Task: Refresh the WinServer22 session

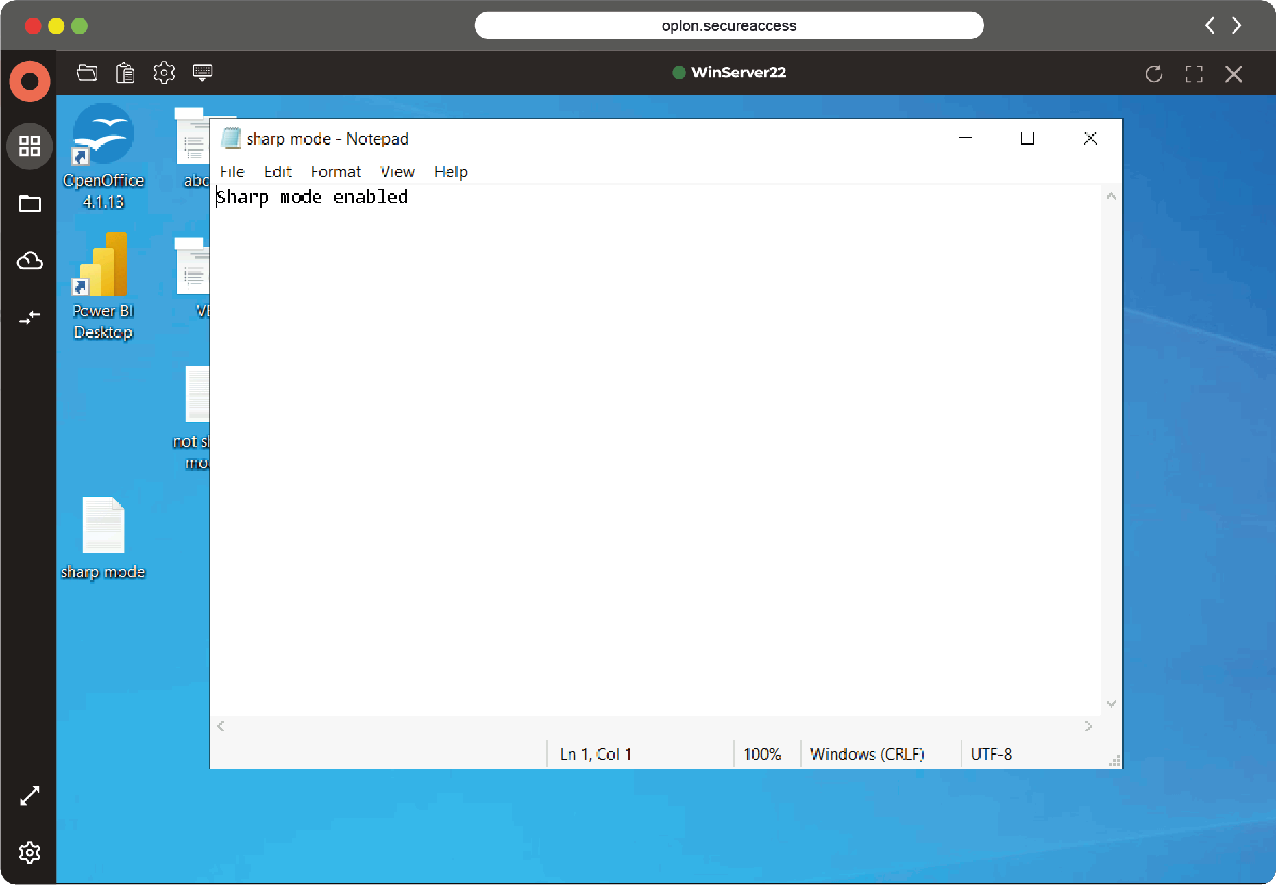Action: tap(1154, 74)
